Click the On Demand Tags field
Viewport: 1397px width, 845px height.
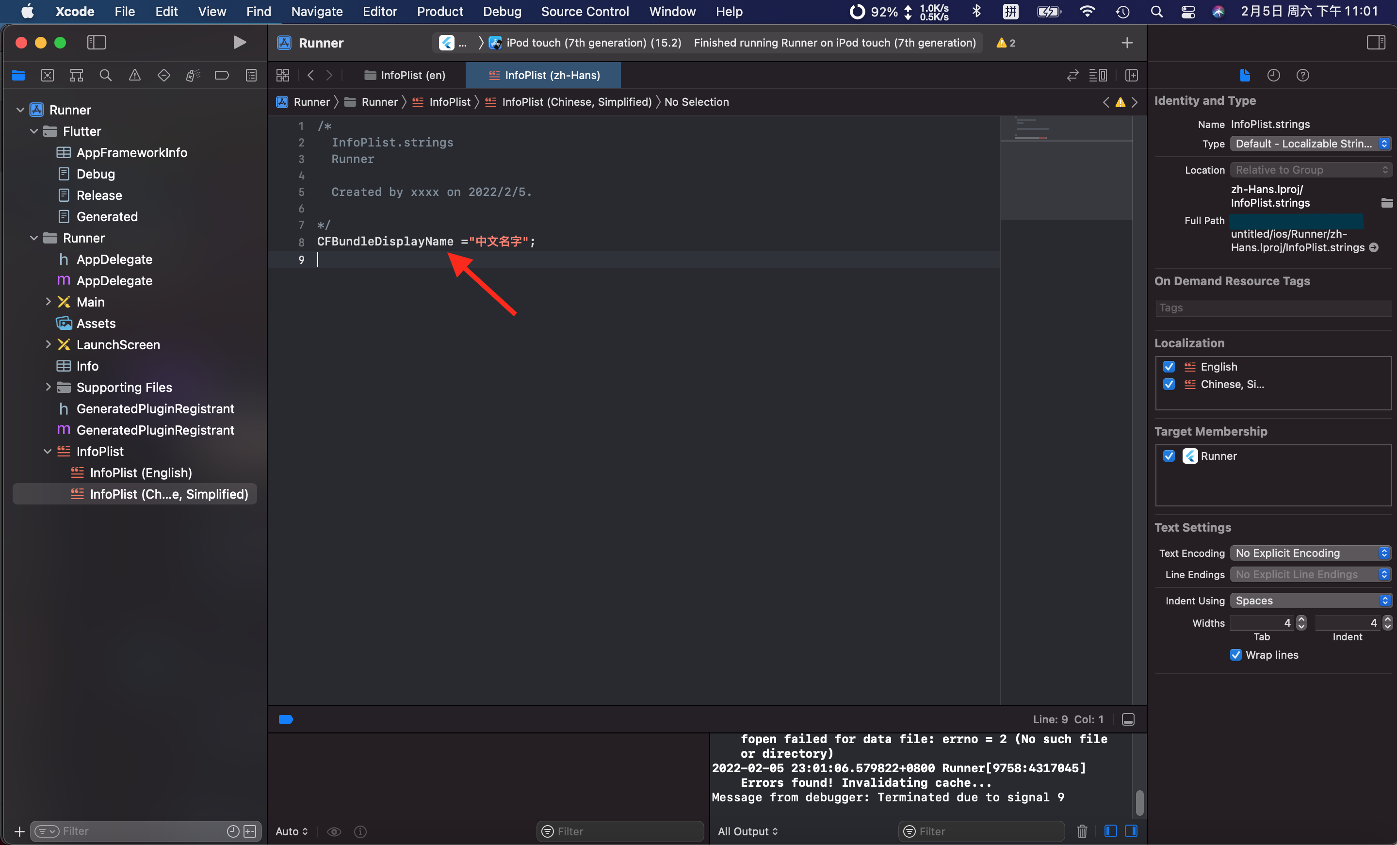[1273, 308]
